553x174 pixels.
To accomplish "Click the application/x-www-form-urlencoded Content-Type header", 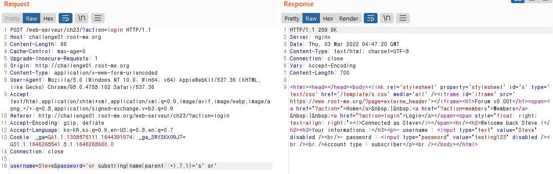I will [84, 73].
